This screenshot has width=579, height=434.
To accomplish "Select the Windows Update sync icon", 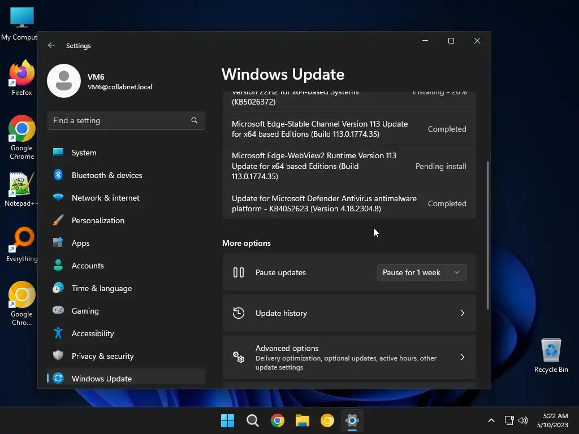I will pyautogui.click(x=58, y=378).
